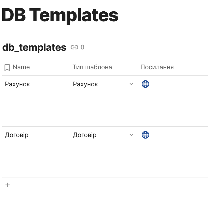208x201 pixels.
Task: Open the Договір record by its name
Action: (x=17, y=135)
